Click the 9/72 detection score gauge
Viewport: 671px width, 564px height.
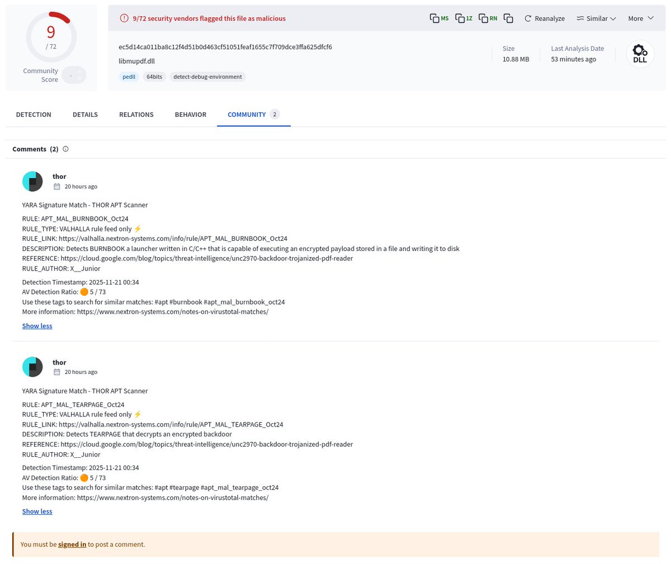click(51, 36)
